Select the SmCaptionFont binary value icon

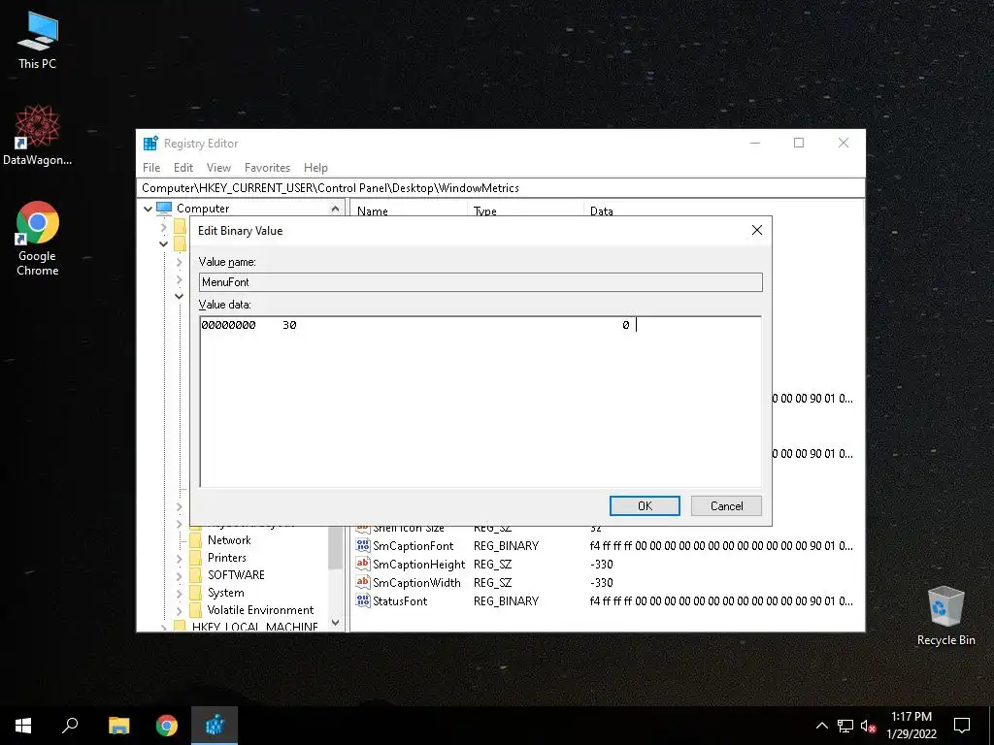[x=363, y=545]
